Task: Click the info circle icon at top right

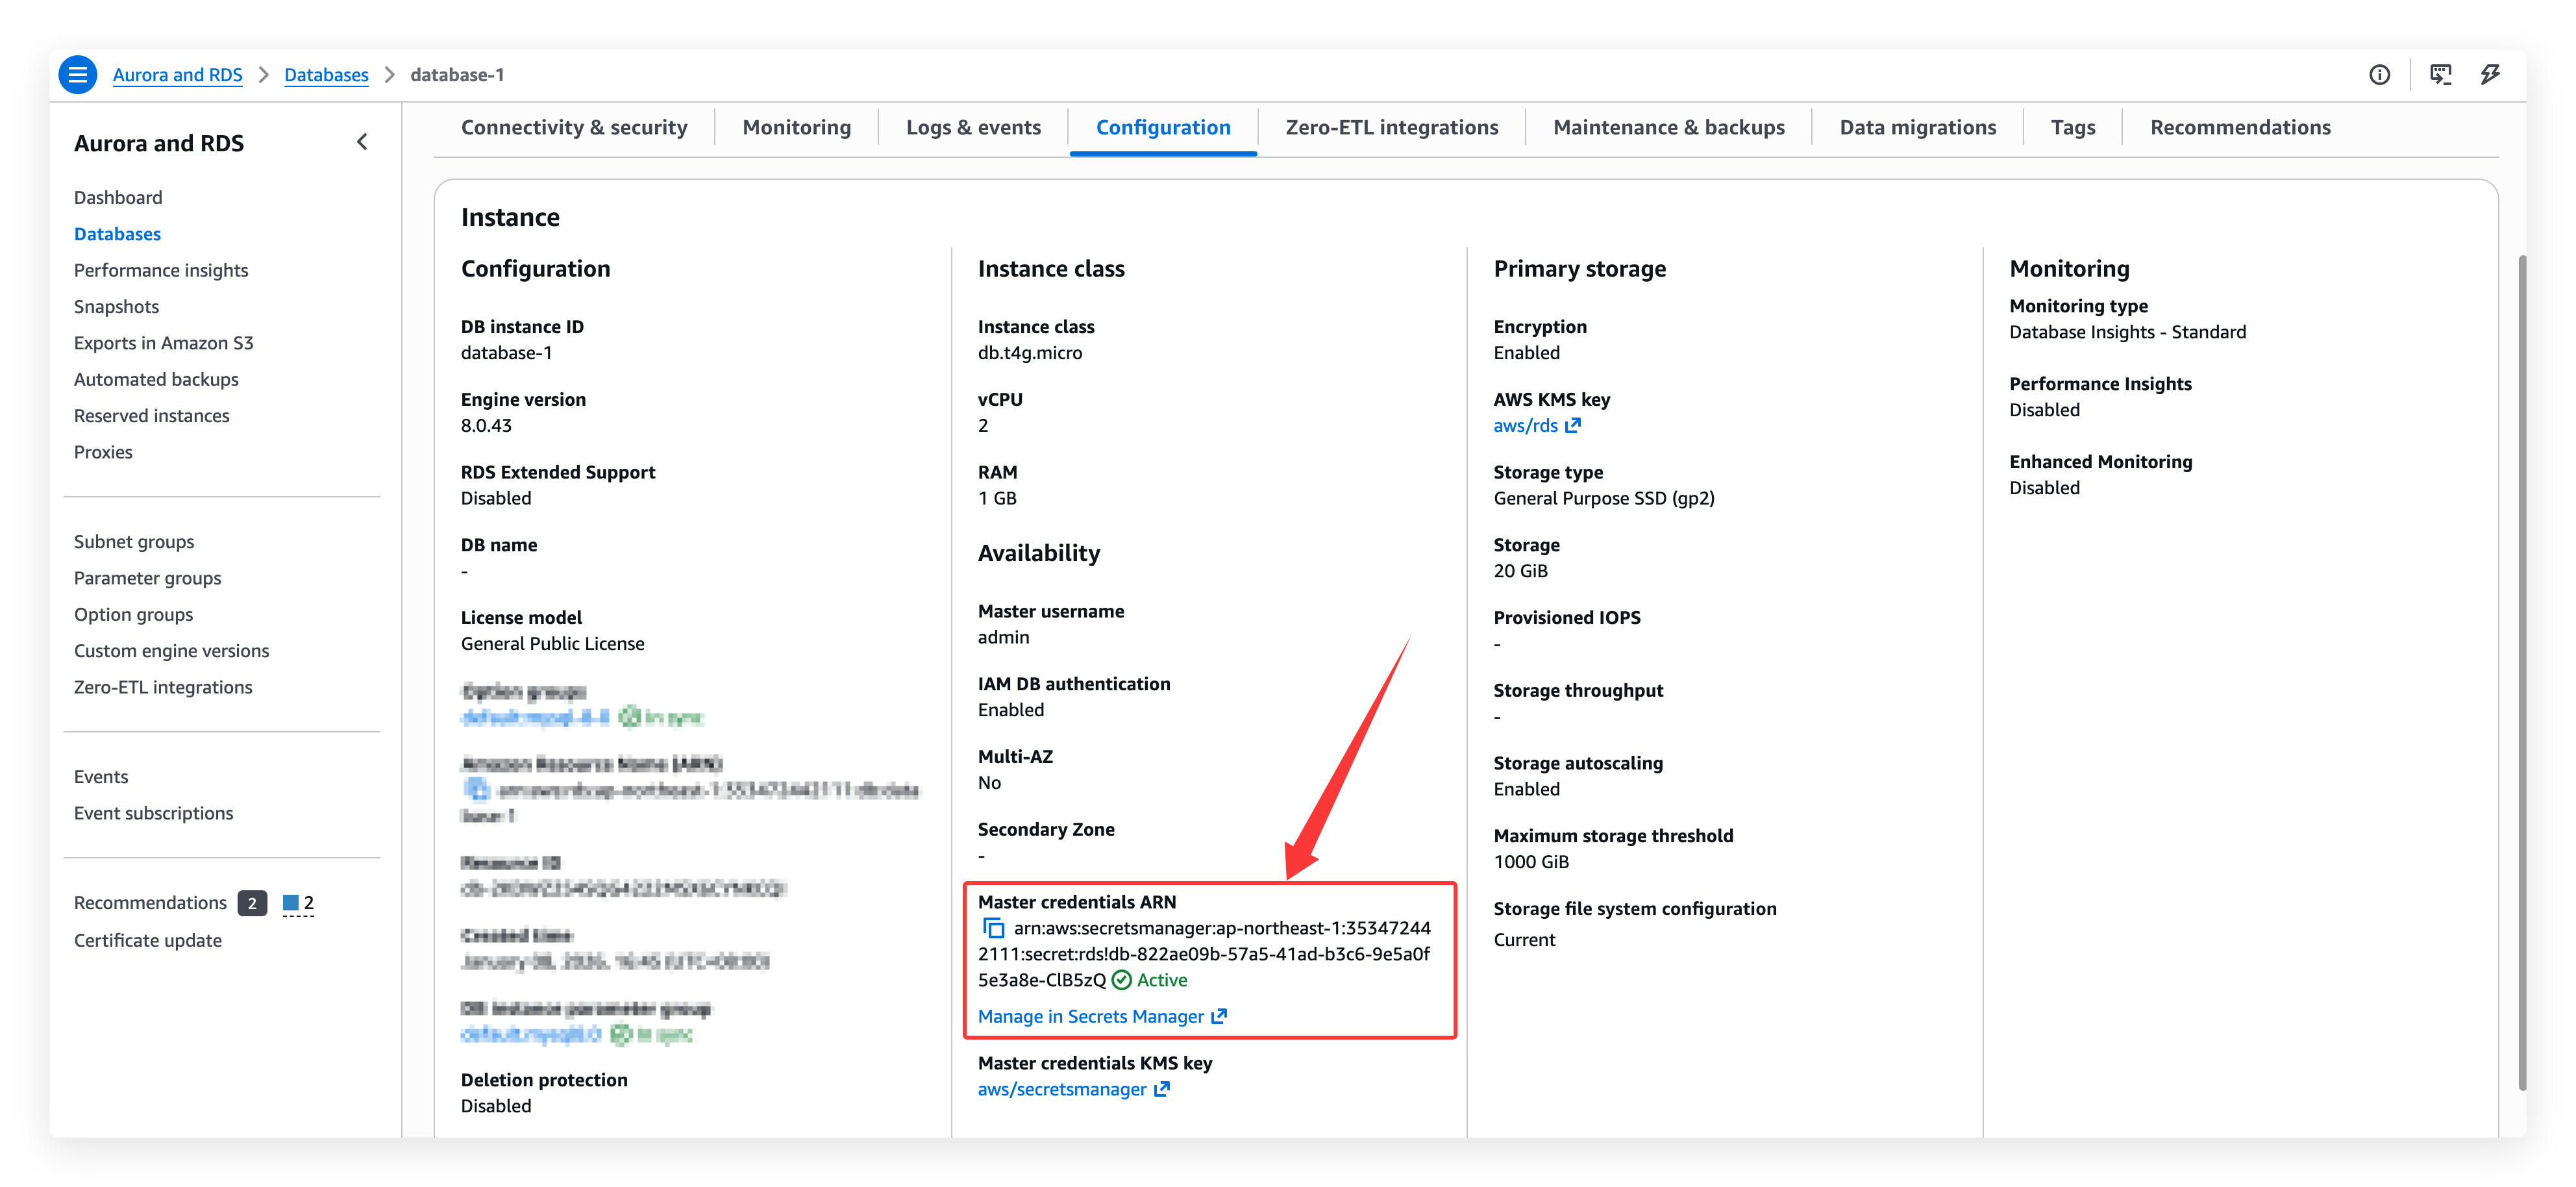Action: [2379, 75]
